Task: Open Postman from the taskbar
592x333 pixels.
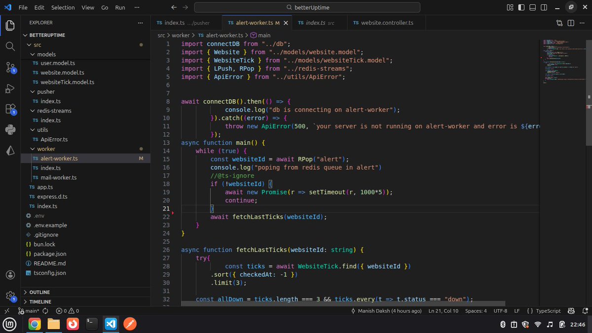Action: tap(130, 324)
